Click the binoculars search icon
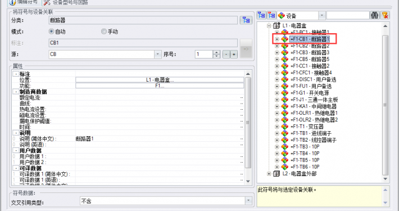Image resolution: width=399 pixels, height=211 pixels. point(375,15)
